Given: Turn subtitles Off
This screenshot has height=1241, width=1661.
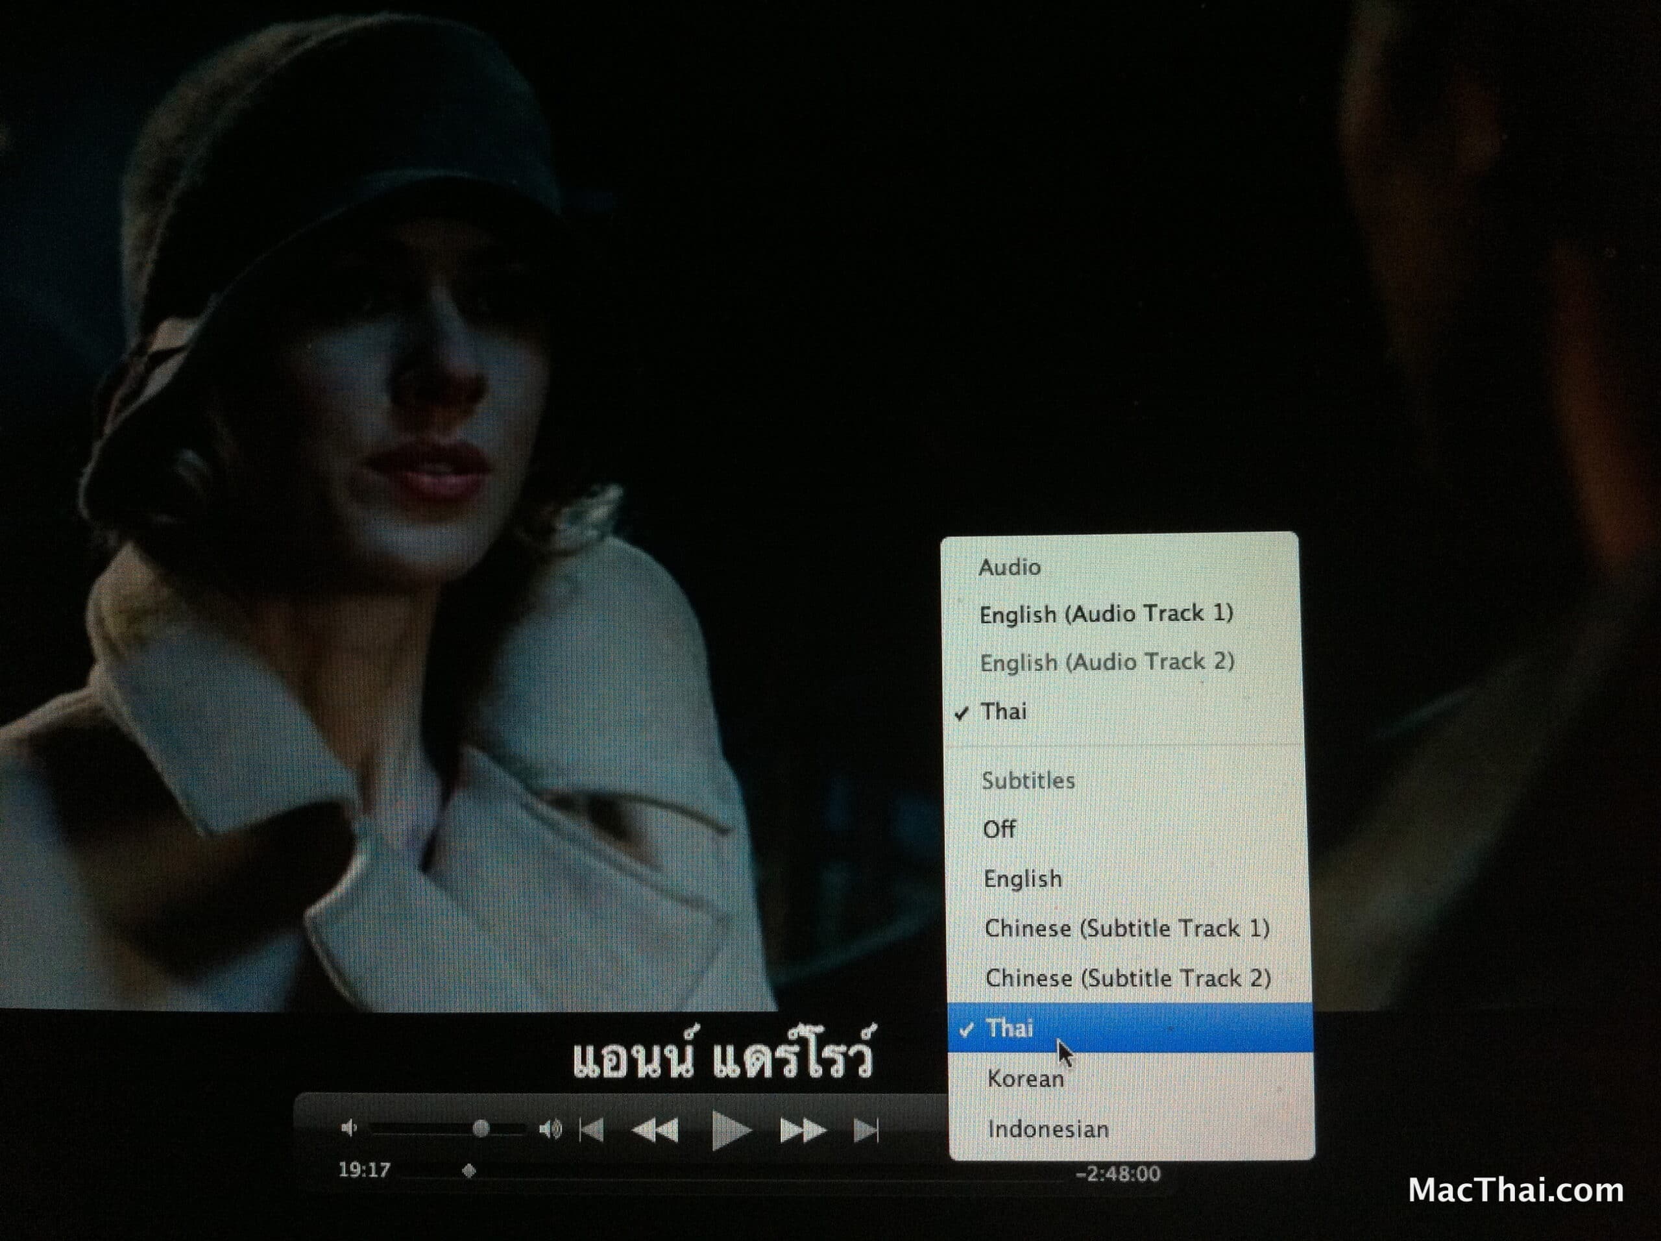Looking at the screenshot, I should (1126, 829).
